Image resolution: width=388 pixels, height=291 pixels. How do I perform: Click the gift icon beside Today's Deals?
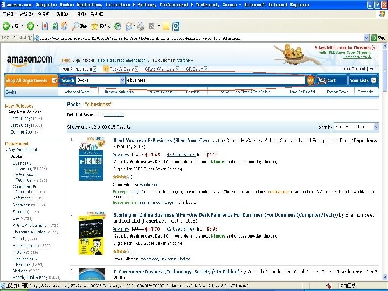(106, 68)
